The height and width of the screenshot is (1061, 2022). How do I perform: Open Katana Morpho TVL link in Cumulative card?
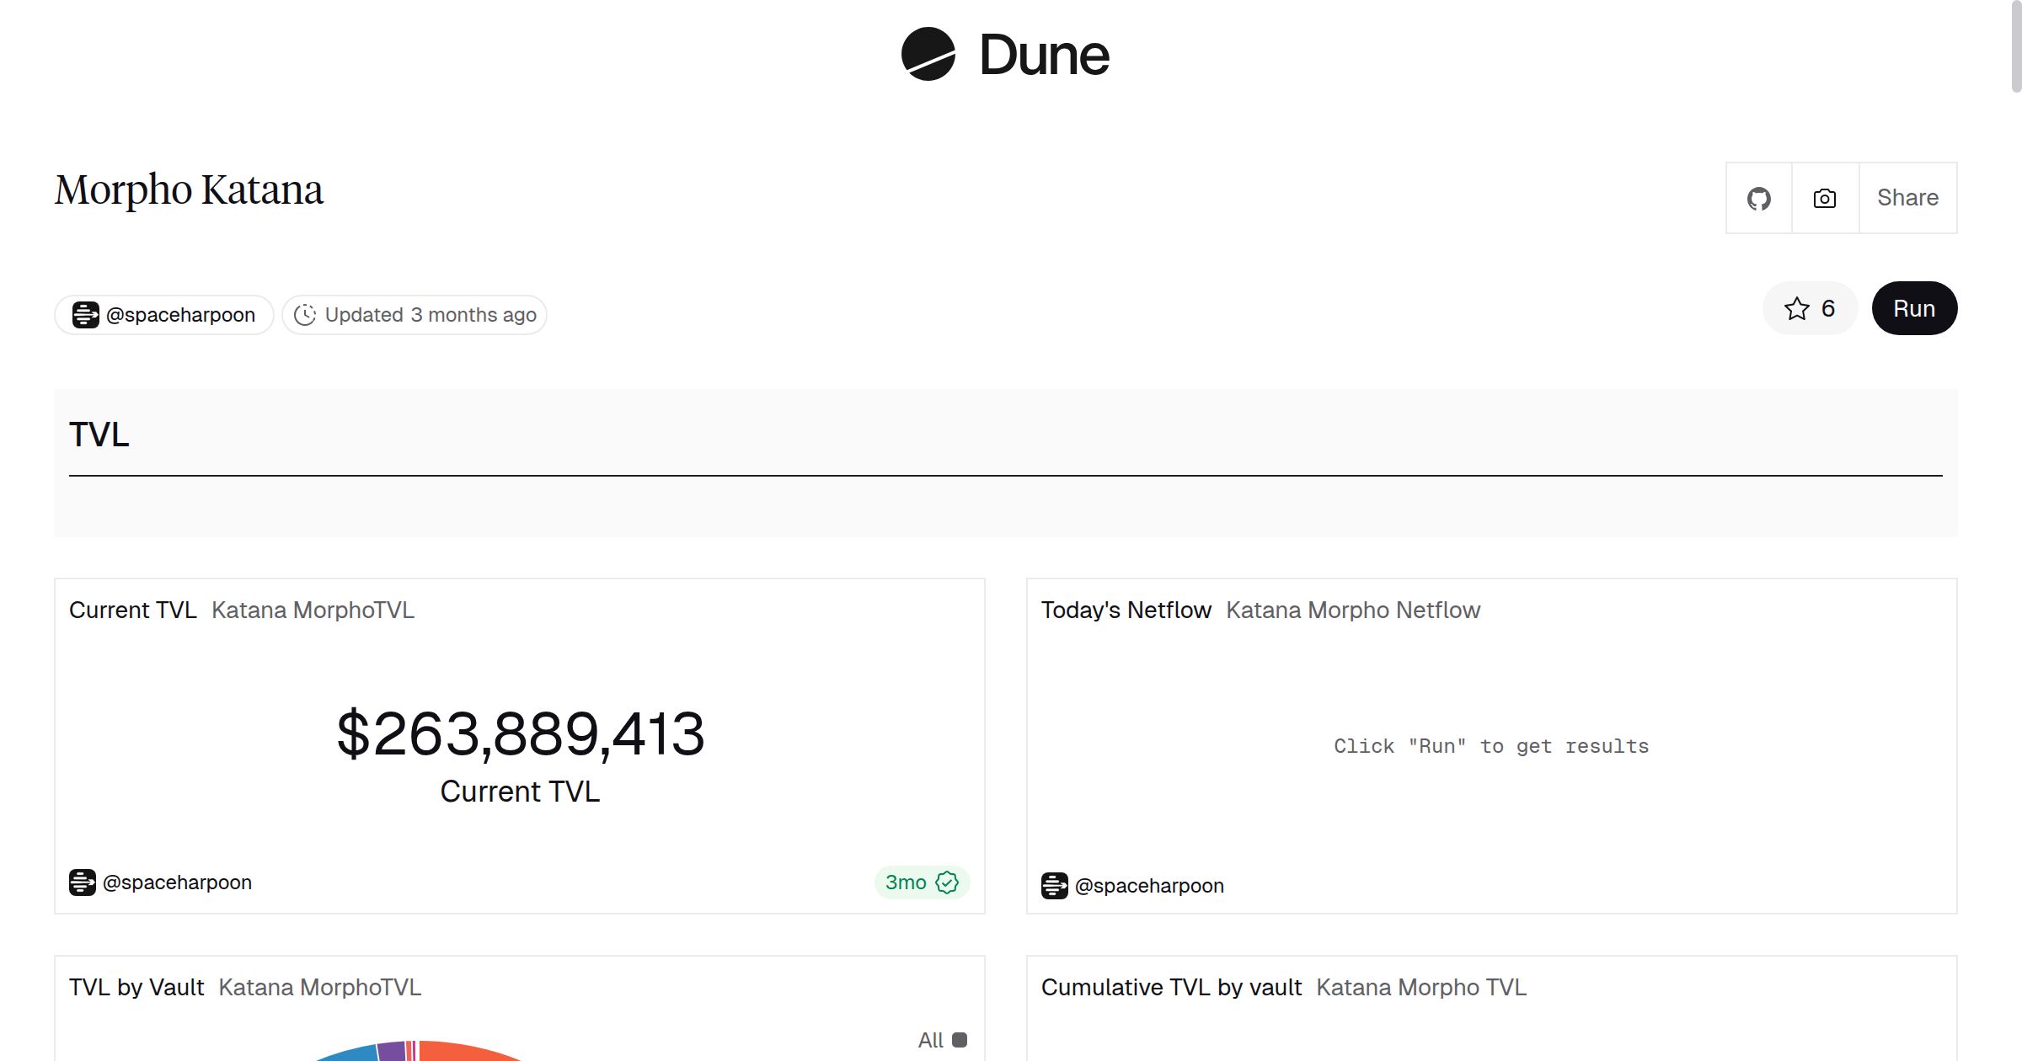tap(1420, 988)
